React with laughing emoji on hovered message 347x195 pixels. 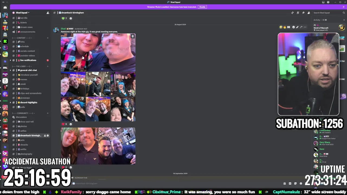tap(281, 27)
